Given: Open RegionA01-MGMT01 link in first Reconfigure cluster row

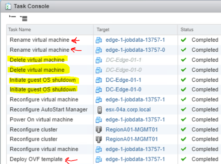Looking at the screenshot, I should coord(132,130).
